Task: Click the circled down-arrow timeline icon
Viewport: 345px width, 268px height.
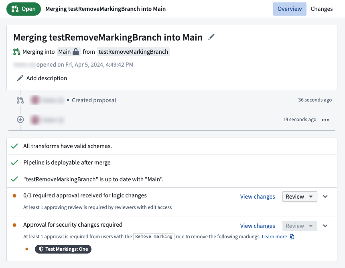Action: pos(20,120)
